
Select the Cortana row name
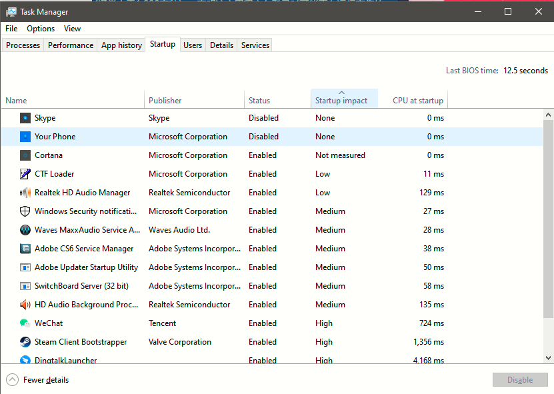point(49,155)
